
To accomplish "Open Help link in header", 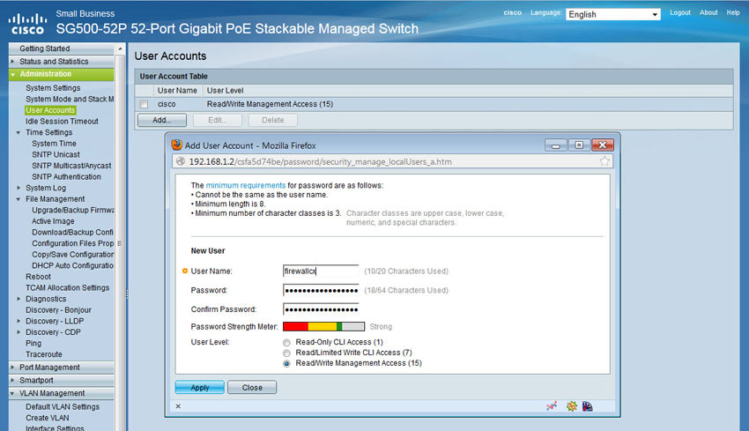I will click(733, 12).
